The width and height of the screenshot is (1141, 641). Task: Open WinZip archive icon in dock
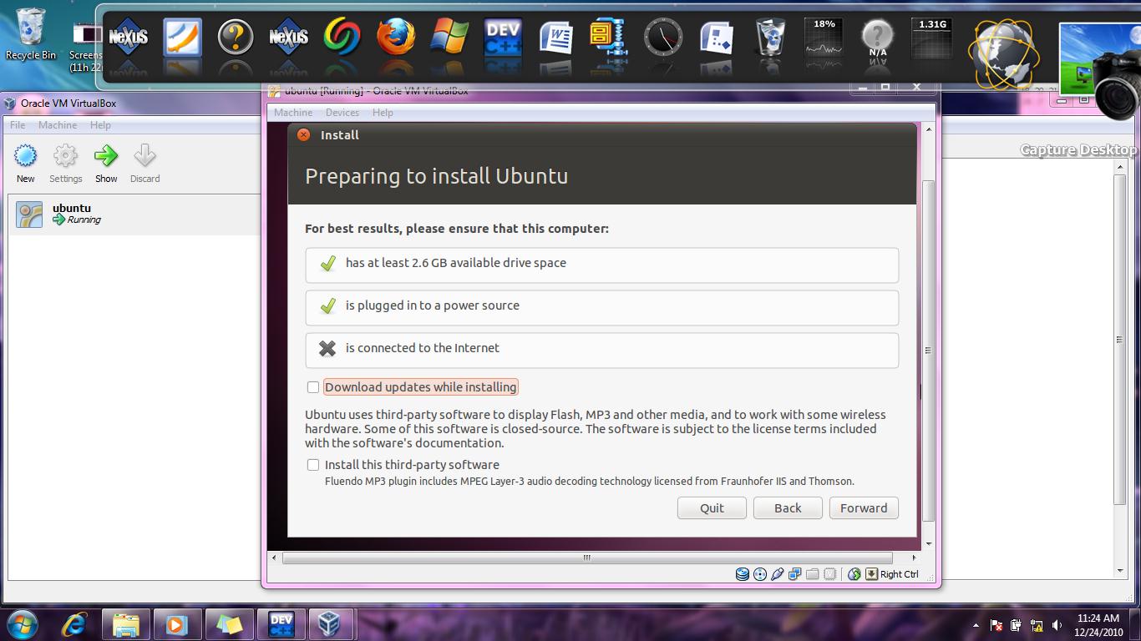tap(610, 37)
